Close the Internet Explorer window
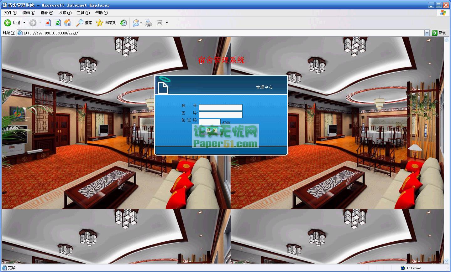The height and width of the screenshot is (272, 451). click(x=446, y=5)
